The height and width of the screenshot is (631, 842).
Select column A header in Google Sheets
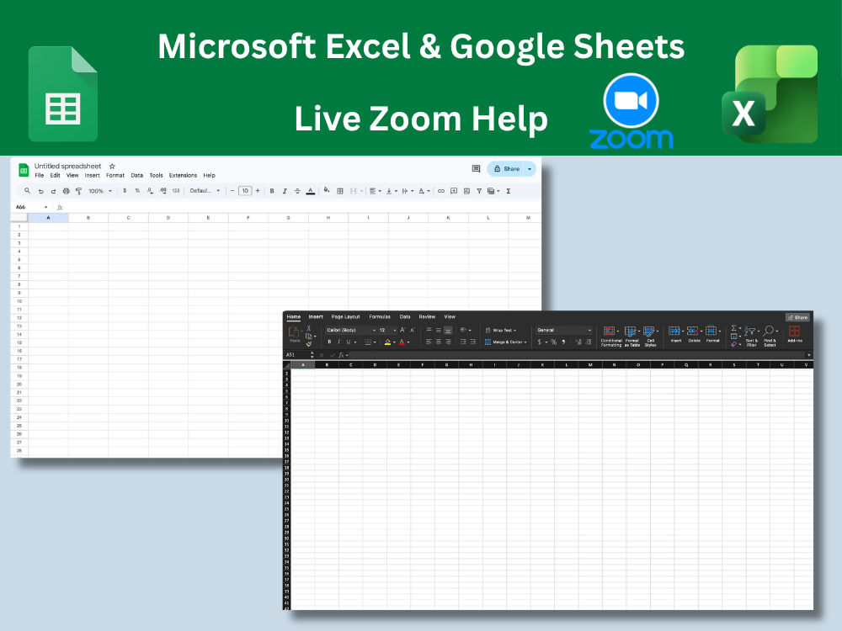pos(48,218)
